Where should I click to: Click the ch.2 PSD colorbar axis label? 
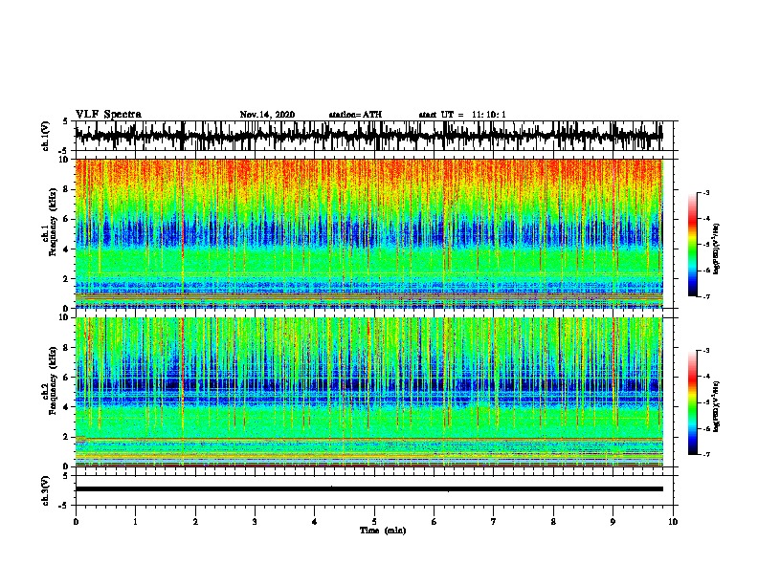716,406
